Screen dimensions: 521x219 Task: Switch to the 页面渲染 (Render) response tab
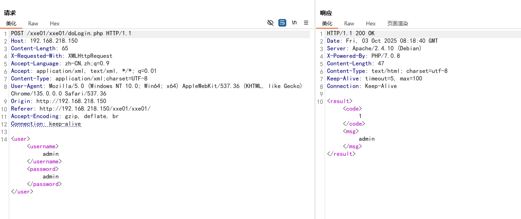click(397, 23)
